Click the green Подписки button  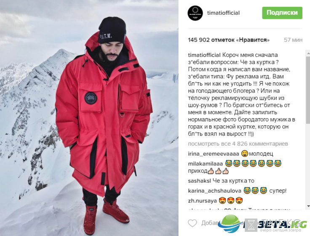282,13
